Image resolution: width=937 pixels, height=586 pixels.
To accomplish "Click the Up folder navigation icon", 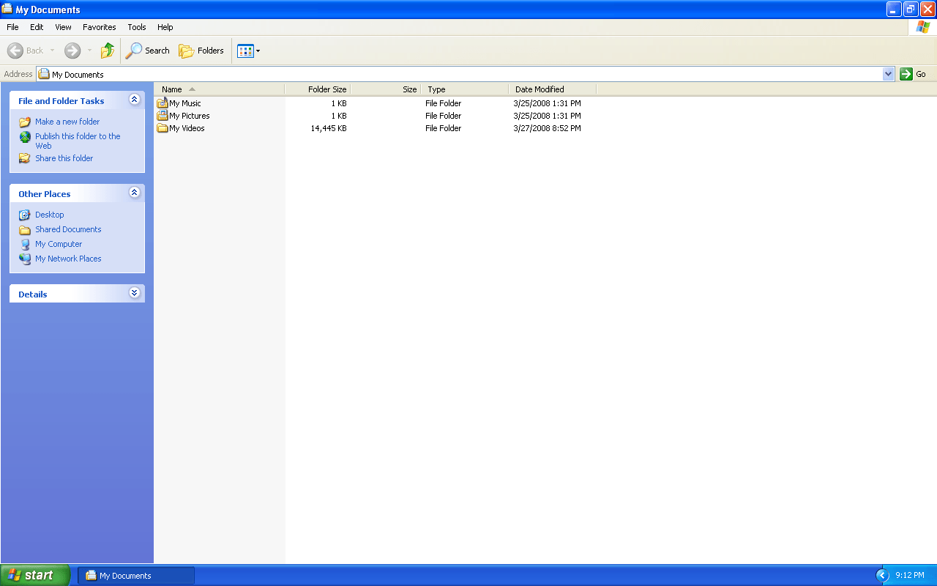I will 107,51.
